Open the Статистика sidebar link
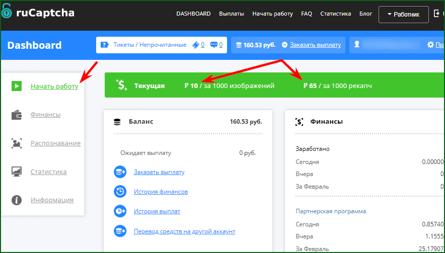 click(48, 172)
